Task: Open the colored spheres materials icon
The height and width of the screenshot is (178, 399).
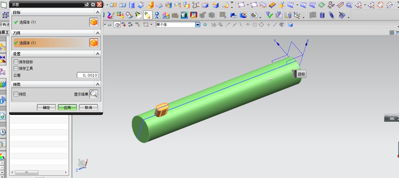Action: pos(166,15)
